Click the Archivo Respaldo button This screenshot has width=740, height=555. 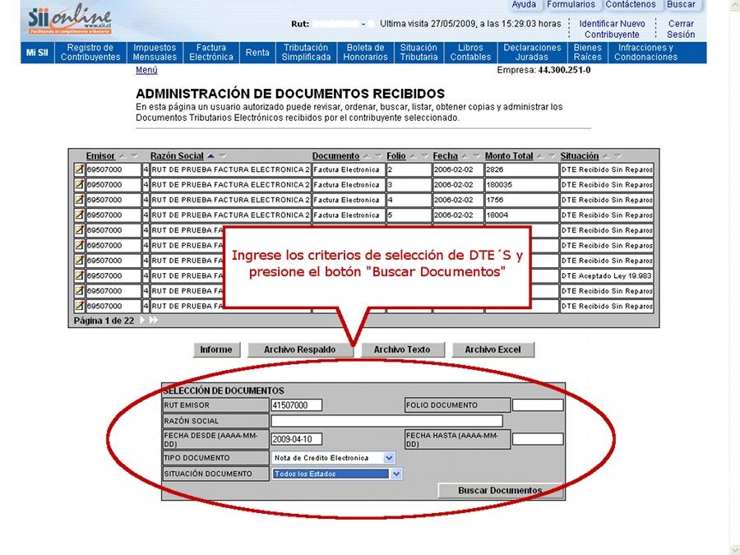tap(300, 349)
